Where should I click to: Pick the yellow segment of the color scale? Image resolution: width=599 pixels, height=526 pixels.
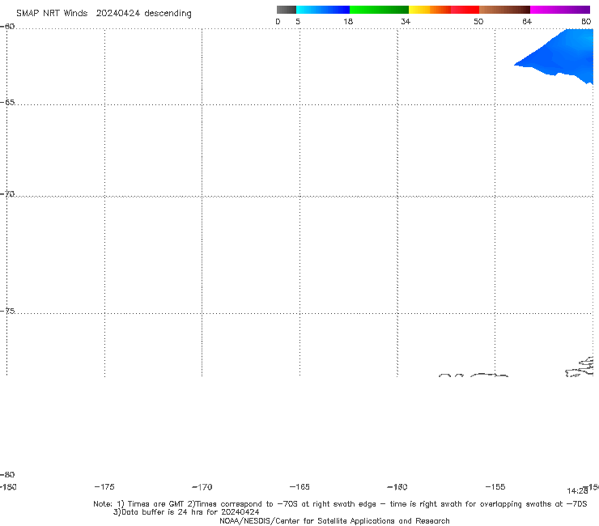(419, 10)
